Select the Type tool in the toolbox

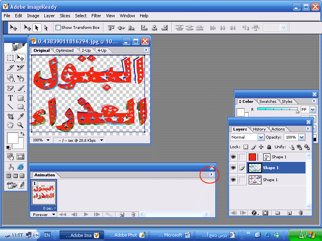click(x=11, y=98)
